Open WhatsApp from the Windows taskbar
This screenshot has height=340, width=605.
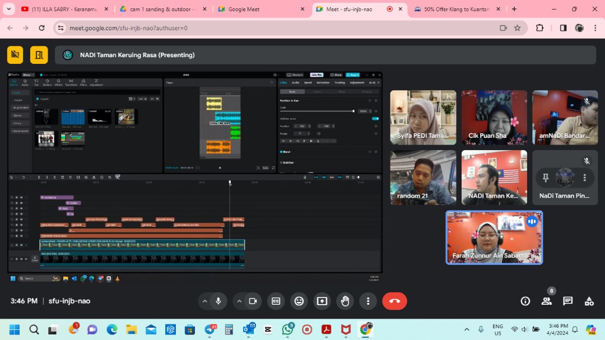288,329
